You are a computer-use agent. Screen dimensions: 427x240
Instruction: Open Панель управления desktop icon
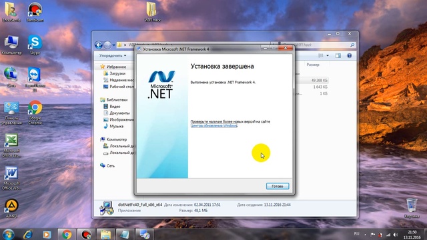point(11,113)
